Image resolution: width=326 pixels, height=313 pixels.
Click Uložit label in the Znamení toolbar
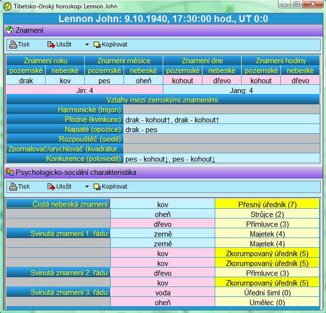tap(64, 45)
